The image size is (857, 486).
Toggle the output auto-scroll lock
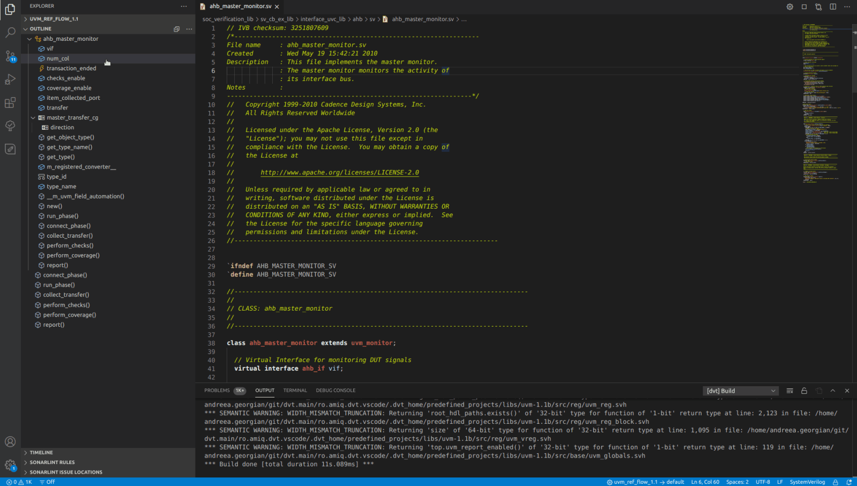point(804,391)
